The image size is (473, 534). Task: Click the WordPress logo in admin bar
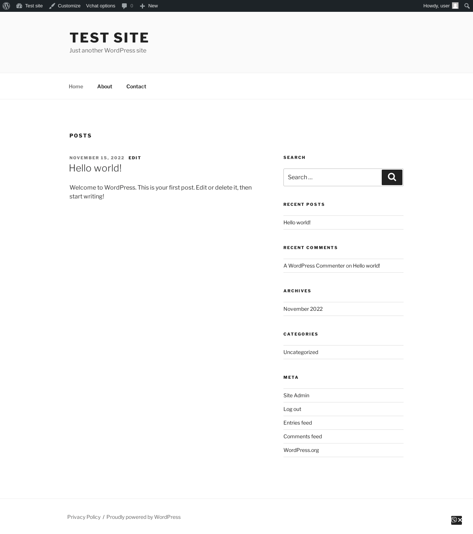(x=6, y=6)
